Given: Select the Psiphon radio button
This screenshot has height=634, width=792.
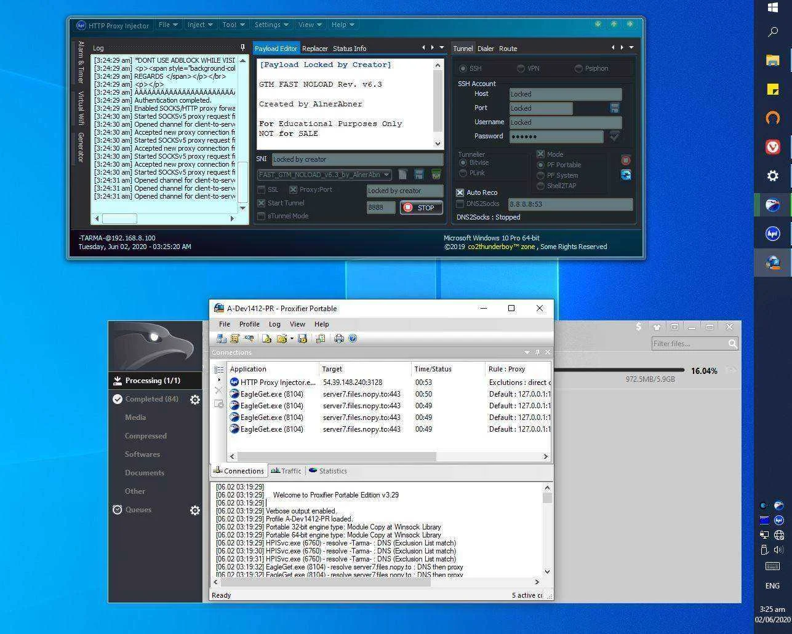Looking at the screenshot, I should [578, 68].
